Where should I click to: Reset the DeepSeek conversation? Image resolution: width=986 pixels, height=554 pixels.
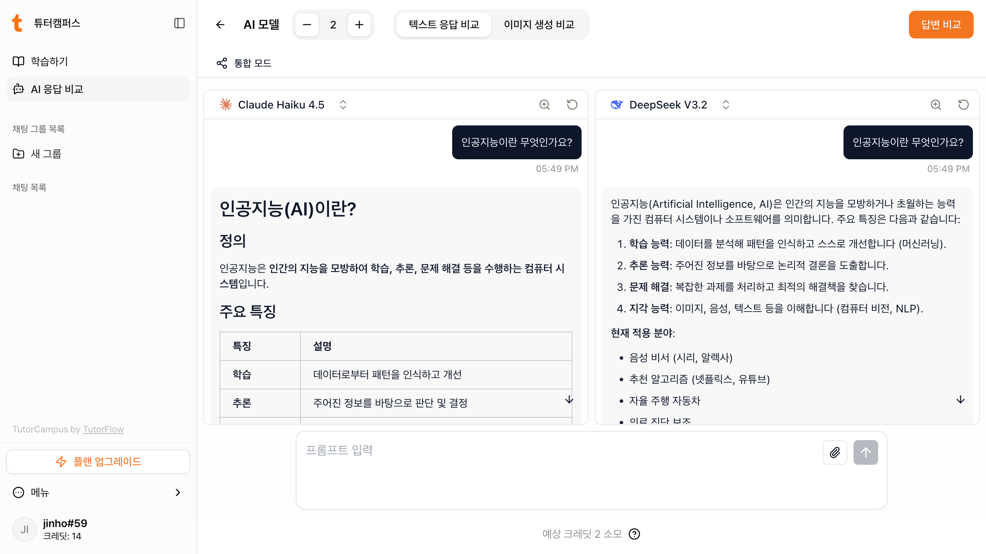click(964, 105)
